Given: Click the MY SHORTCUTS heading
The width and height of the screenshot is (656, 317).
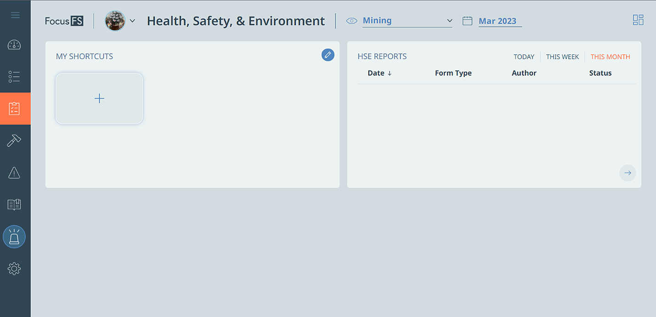Looking at the screenshot, I should pos(84,56).
